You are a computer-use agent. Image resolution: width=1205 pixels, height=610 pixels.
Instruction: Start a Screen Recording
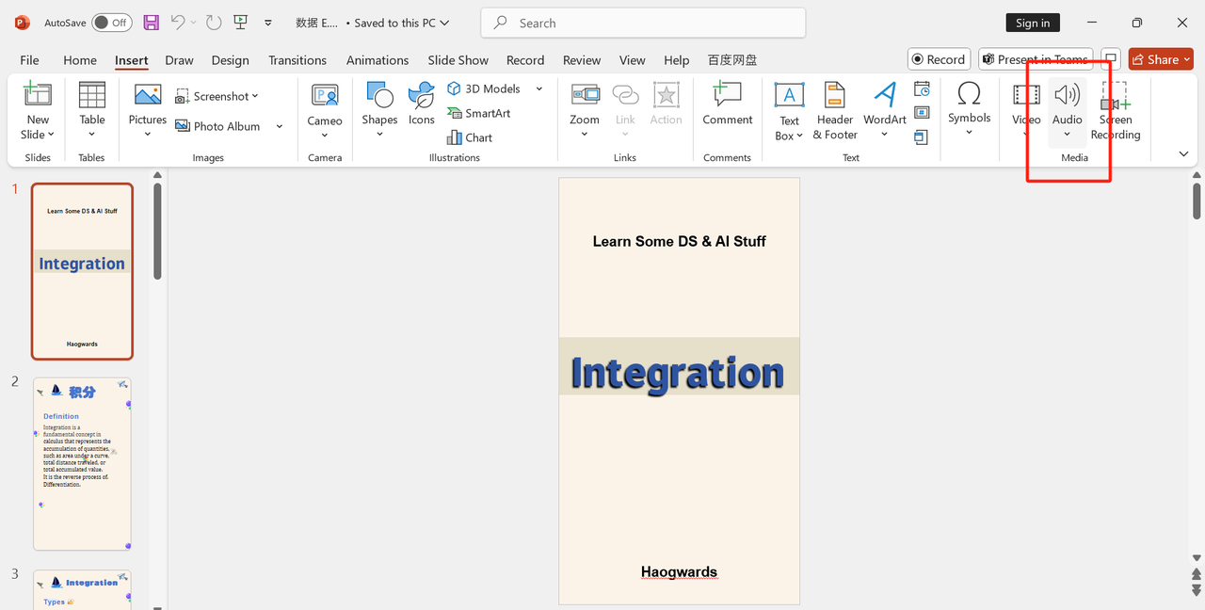click(1114, 106)
